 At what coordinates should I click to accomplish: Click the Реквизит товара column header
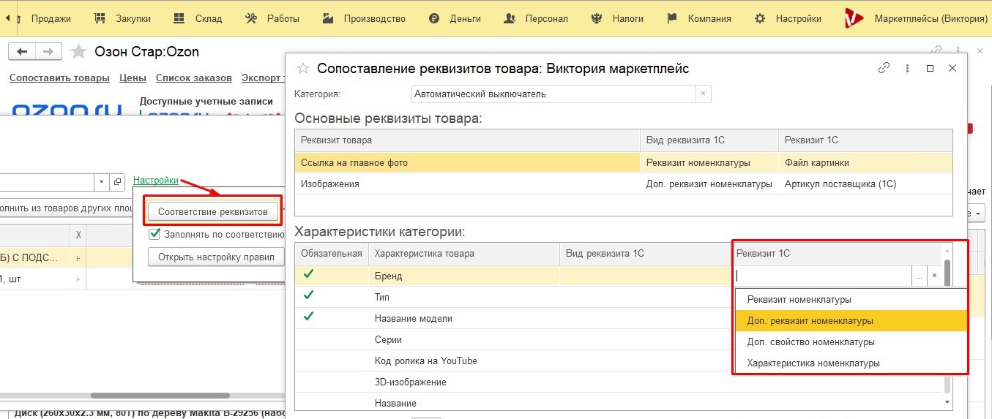coord(467,140)
